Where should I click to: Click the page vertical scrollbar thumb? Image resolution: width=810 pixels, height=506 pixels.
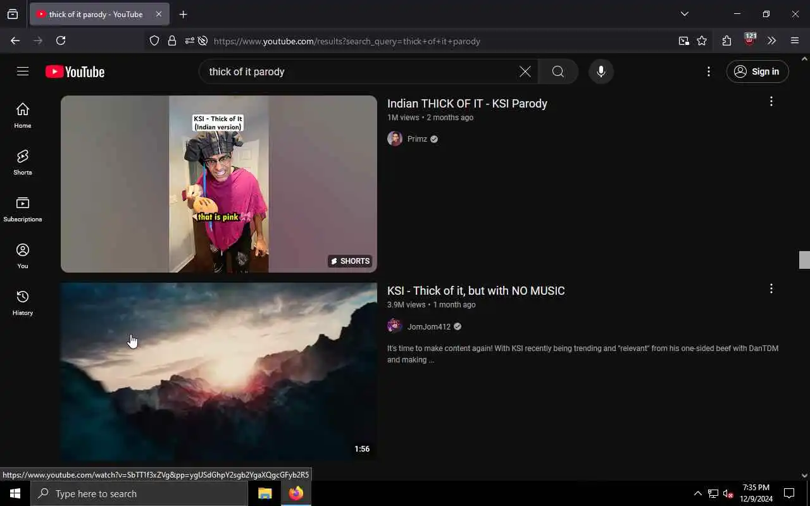pos(804,260)
